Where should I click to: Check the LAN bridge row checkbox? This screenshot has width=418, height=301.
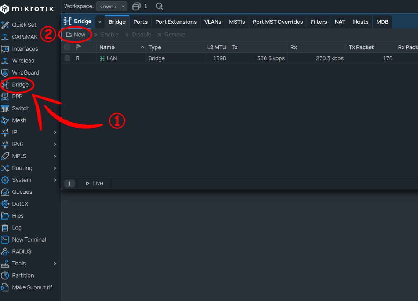(68, 58)
